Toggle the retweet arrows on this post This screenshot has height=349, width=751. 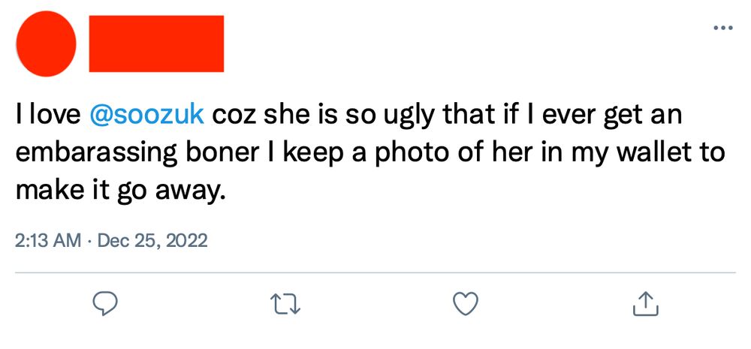pos(285,304)
